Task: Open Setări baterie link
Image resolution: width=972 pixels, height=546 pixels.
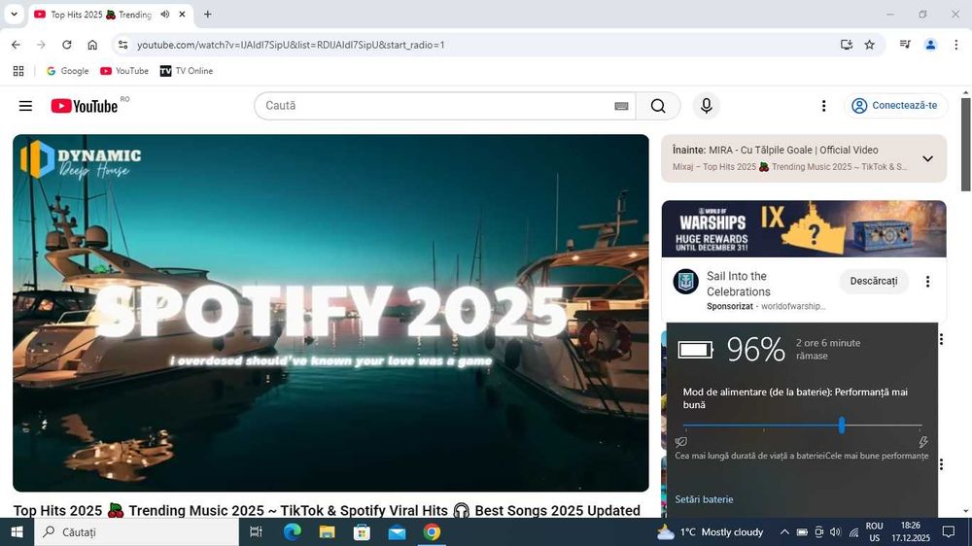Action: 704,499
